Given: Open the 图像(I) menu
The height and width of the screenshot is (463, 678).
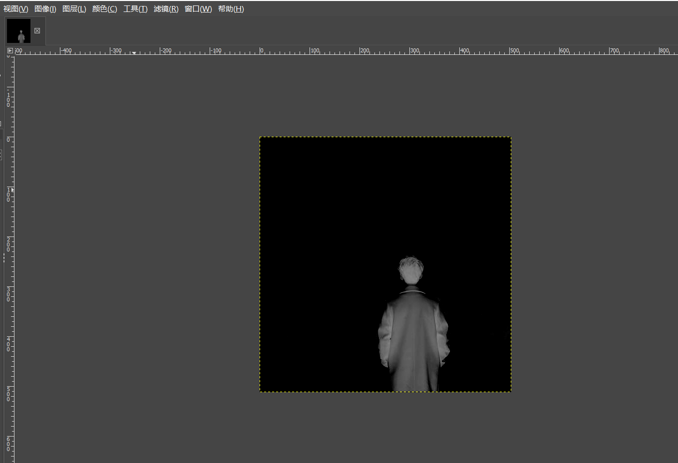Looking at the screenshot, I should (x=45, y=9).
